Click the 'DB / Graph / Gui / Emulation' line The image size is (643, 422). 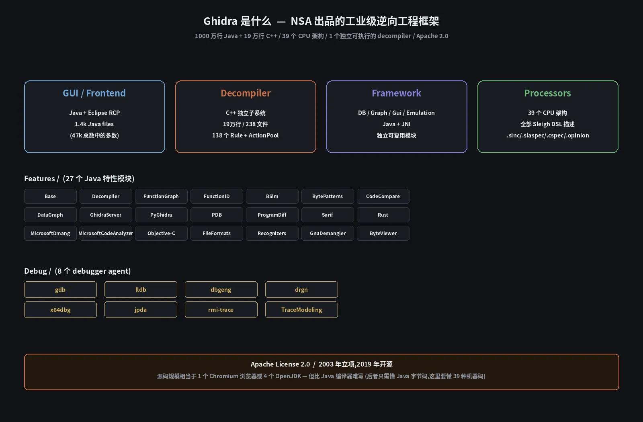[x=397, y=113]
